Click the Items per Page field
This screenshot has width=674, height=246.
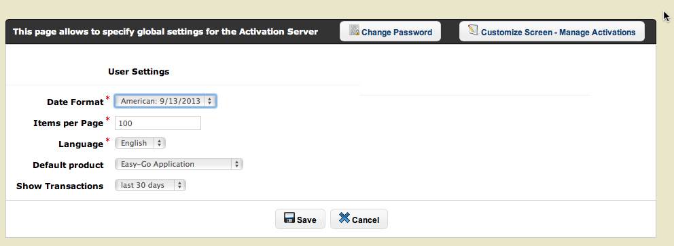pyautogui.click(x=158, y=123)
